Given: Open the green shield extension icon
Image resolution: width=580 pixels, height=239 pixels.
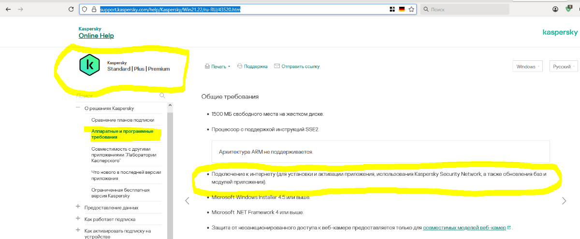Looking at the screenshot, I should (569, 8).
